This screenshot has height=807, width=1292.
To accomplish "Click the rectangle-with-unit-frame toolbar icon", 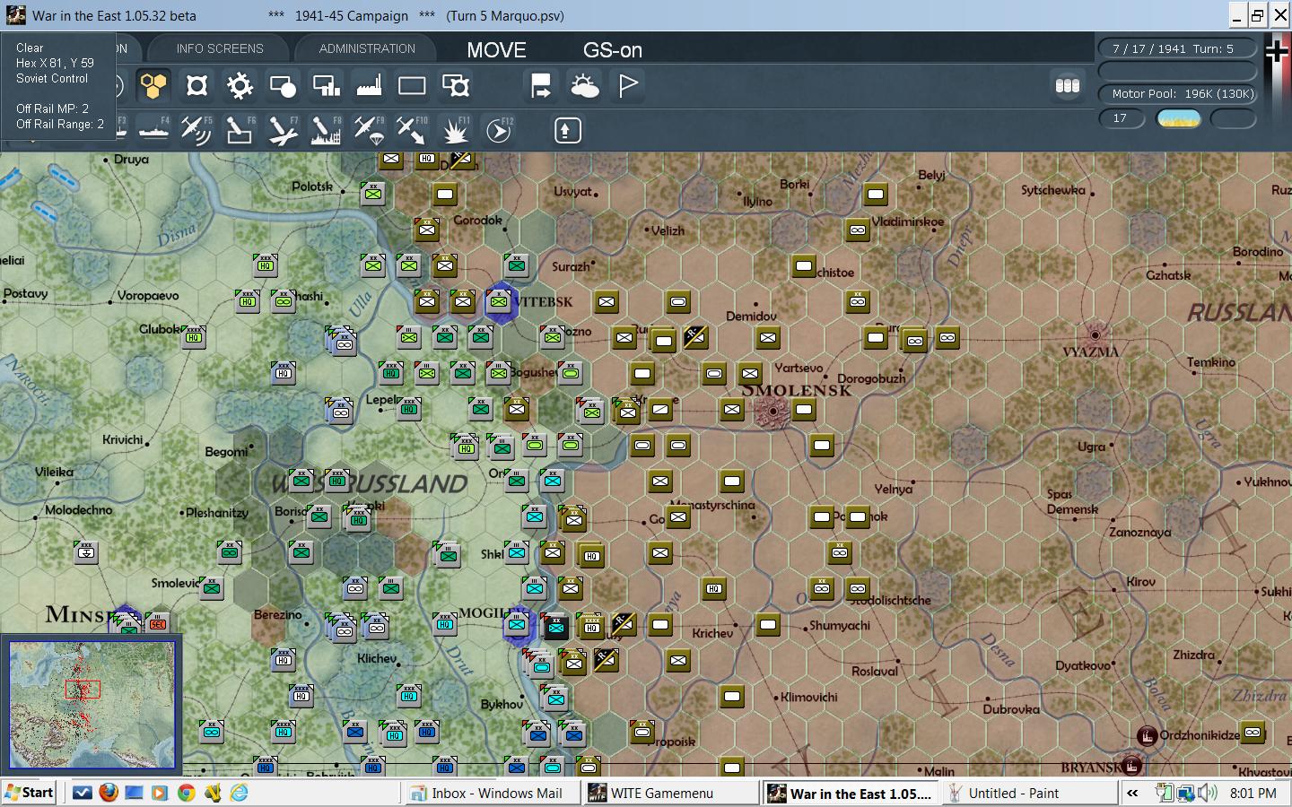I will (x=455, y=86).
